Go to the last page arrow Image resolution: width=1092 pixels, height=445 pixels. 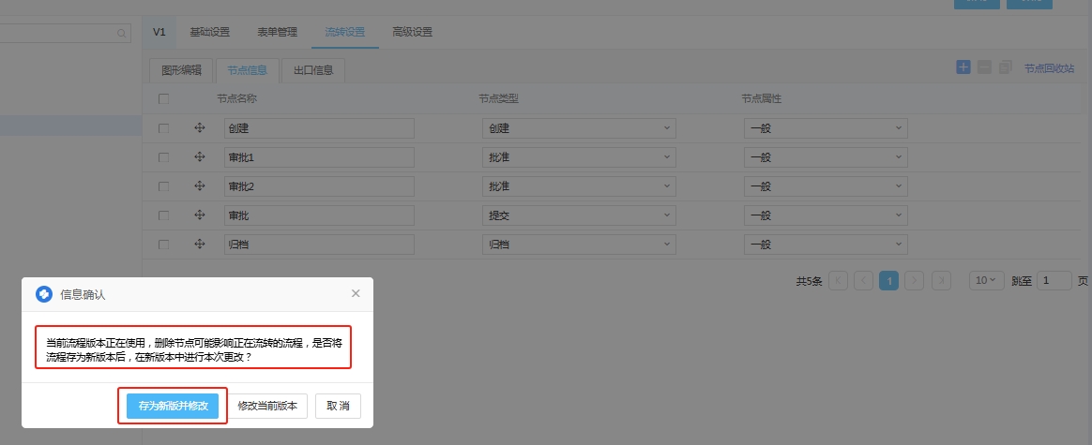[941, 280]
